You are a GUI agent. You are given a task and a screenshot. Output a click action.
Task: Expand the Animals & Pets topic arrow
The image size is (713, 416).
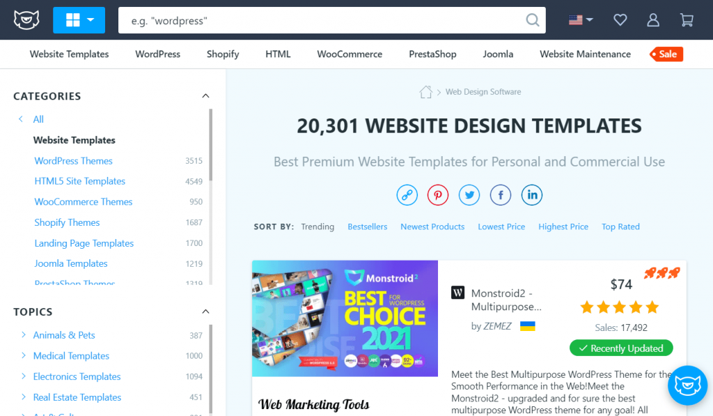click(24, 334)
